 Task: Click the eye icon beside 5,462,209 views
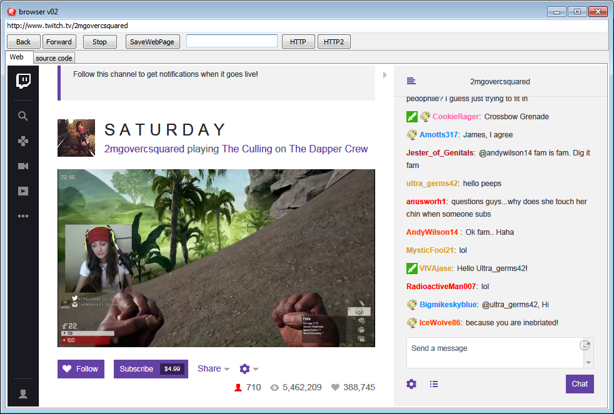pyautogui.click(x=274, y=387)
